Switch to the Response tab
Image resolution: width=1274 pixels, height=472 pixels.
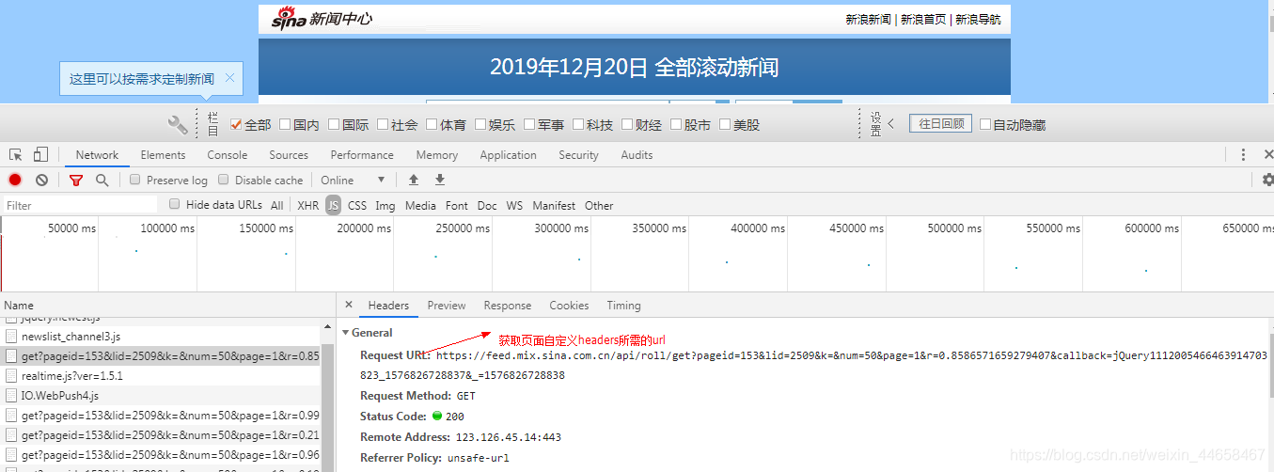pyautogui.click(x=508, y=306)
